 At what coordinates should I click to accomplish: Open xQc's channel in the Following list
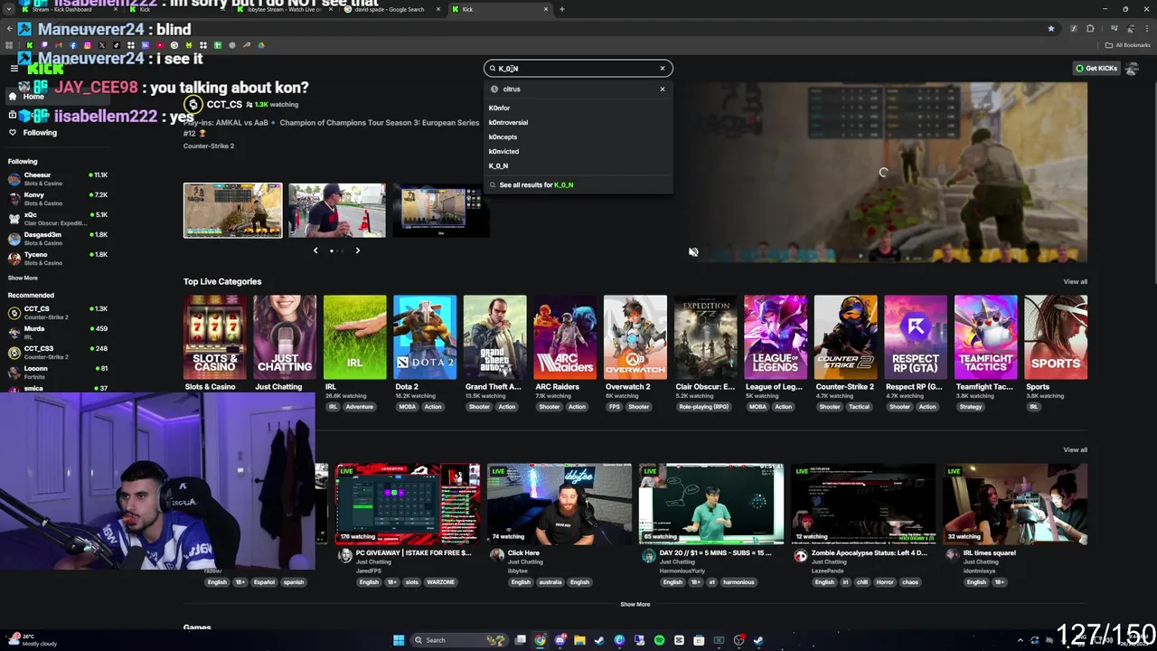(x=56, y=218)
